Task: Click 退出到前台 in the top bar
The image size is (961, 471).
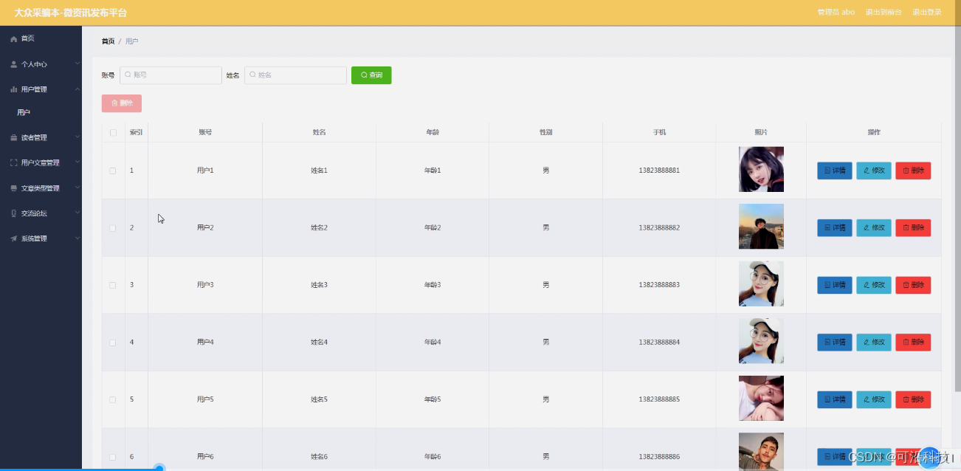Action: click(x=883, y=12)
